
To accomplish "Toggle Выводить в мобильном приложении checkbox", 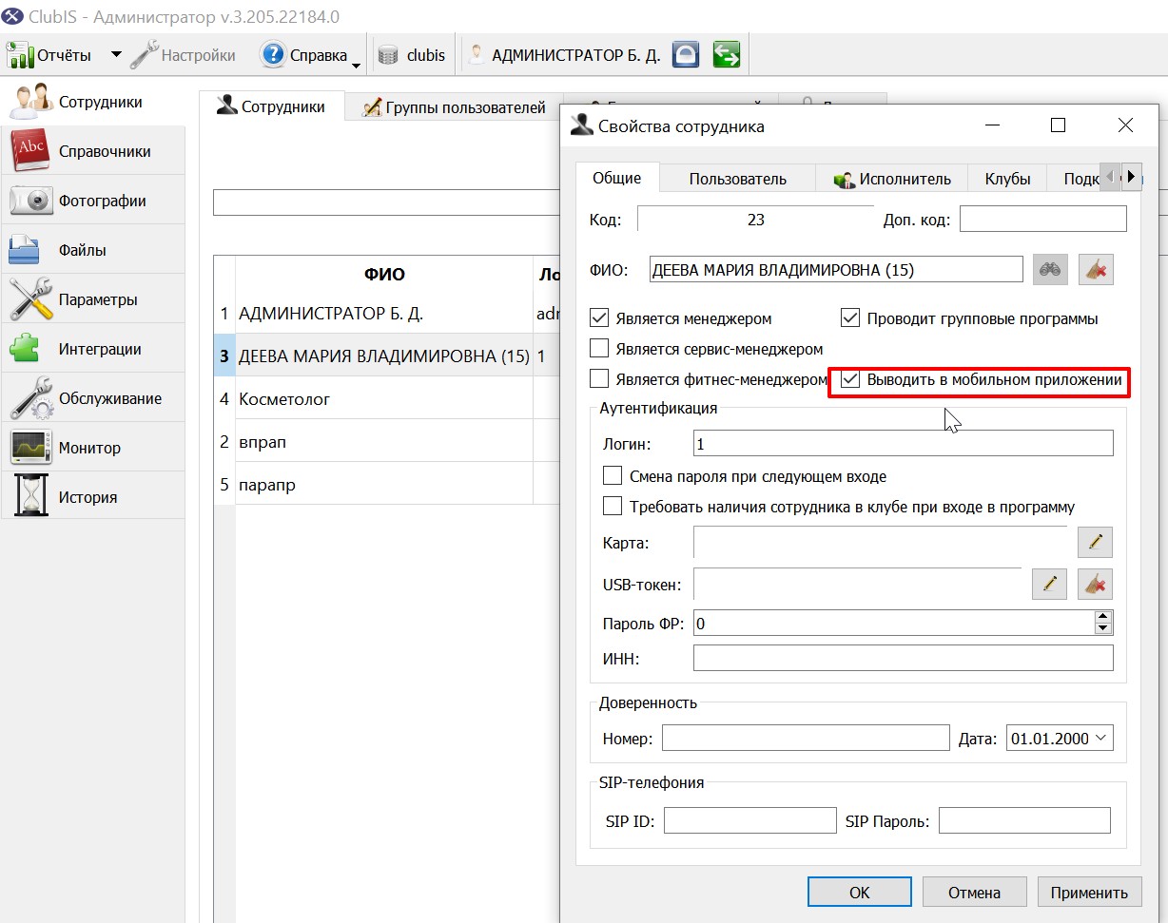I will point(850,379).
